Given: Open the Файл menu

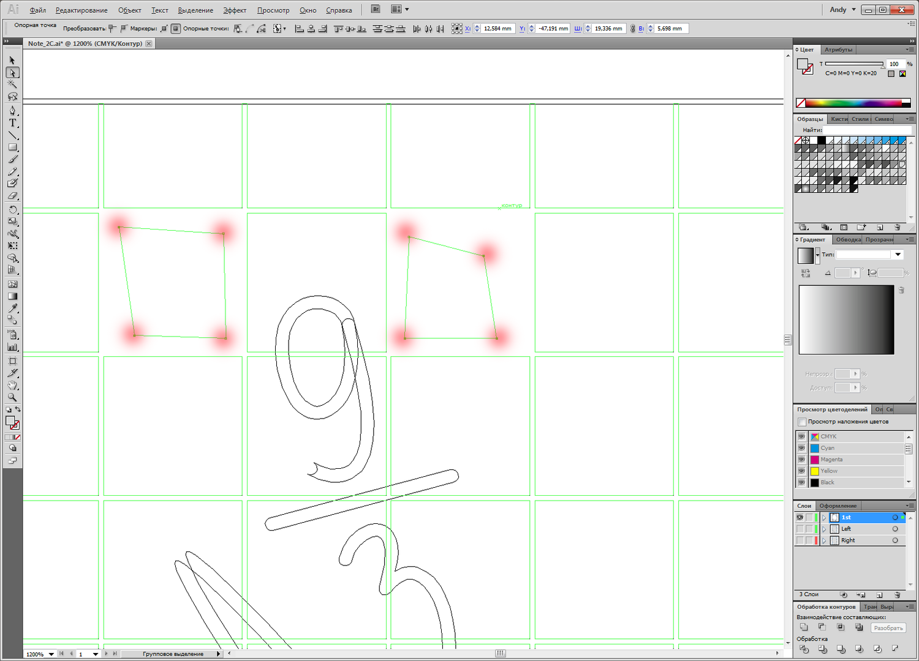Looking at the screenshot, I should (x=38, y=10).
